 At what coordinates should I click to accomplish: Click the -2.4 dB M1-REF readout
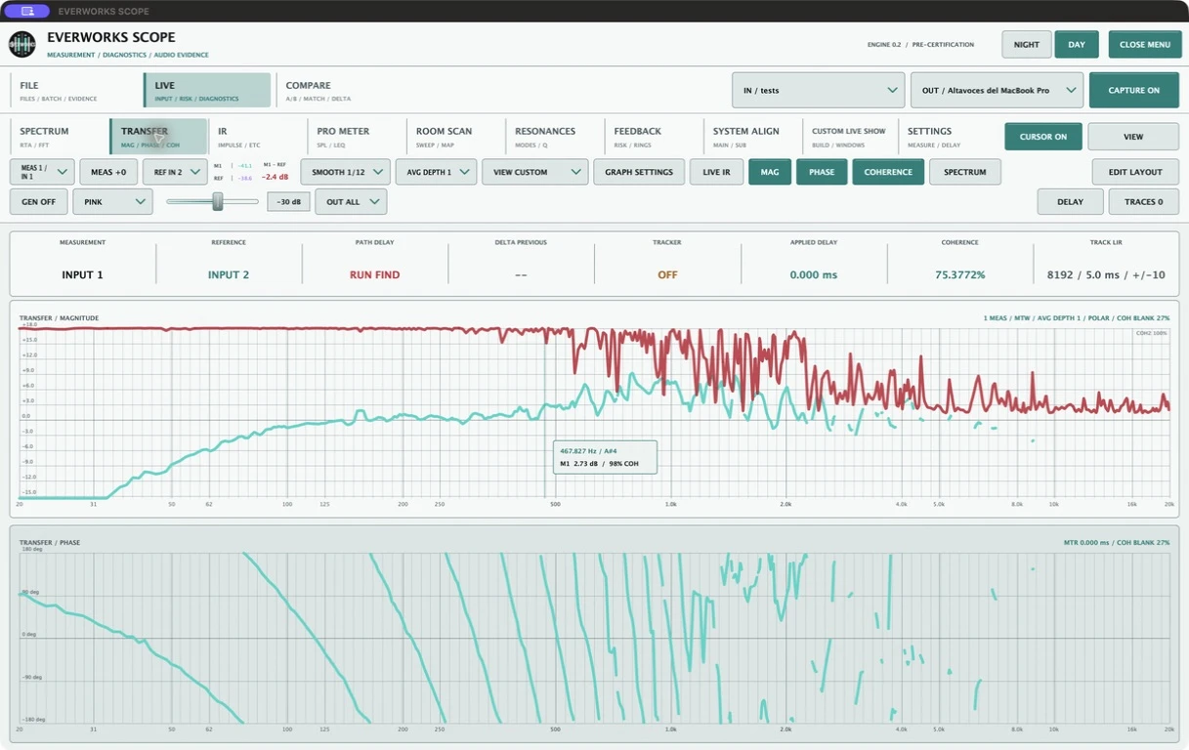pos(274,178)
